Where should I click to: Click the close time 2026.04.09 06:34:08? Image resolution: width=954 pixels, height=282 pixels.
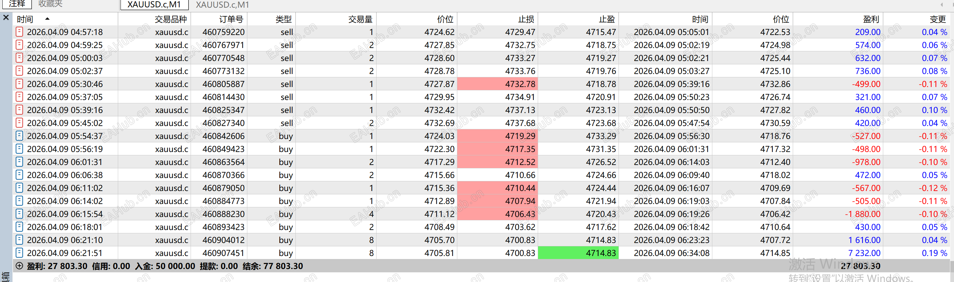(x=671, y=253)
